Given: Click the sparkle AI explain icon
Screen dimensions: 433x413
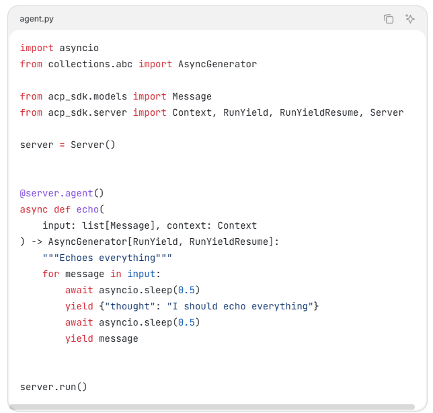Looking at the screenshot, I should pos(410,19).
